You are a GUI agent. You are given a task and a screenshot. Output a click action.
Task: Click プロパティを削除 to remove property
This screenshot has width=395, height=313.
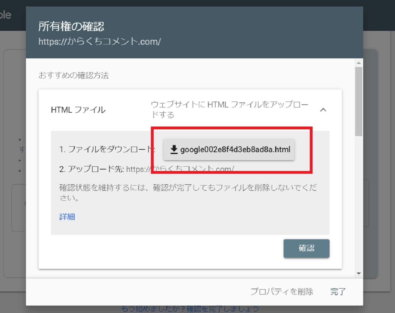click(x=281, y=291)
